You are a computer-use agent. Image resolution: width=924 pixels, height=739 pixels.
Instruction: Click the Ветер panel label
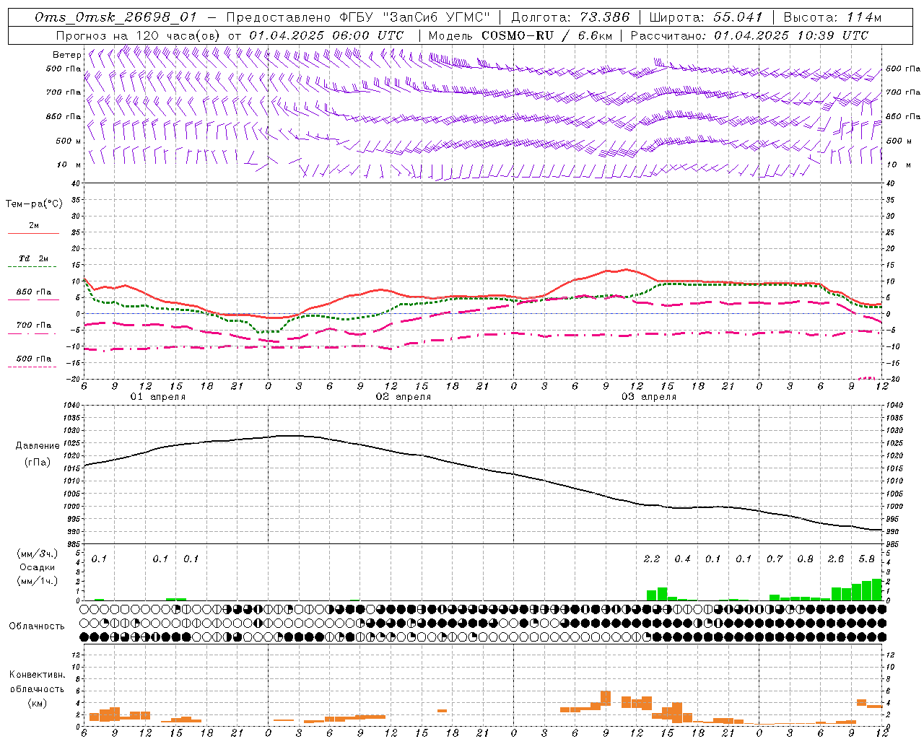[66, 55]
